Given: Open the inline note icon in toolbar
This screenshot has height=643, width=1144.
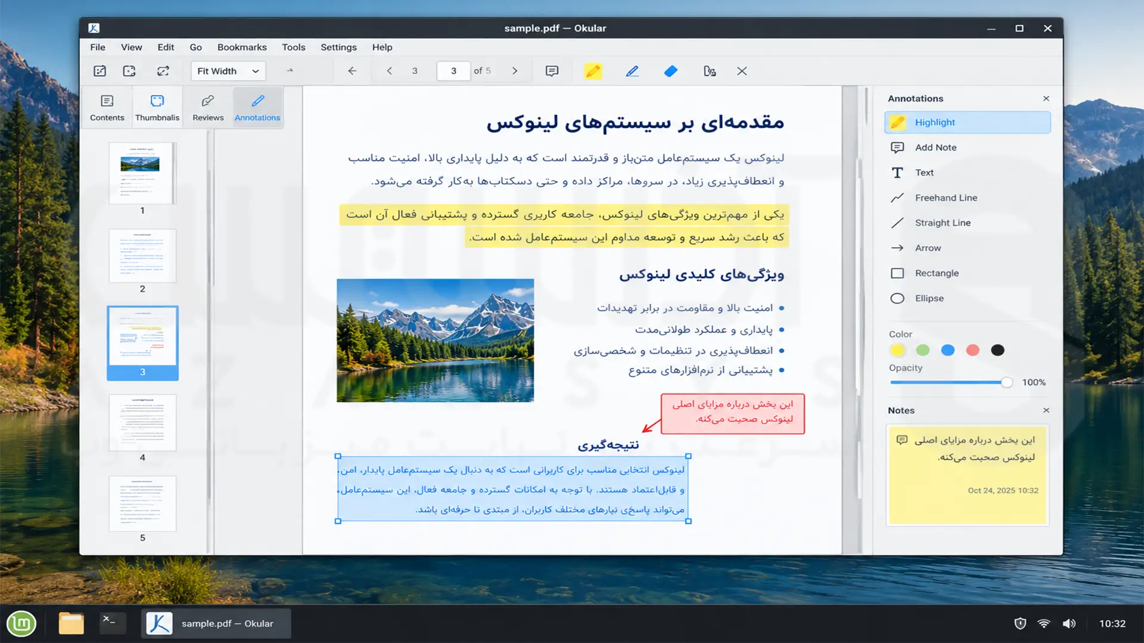Looking at the screenshot, I should pyautogui.click(x=552, y=71).
